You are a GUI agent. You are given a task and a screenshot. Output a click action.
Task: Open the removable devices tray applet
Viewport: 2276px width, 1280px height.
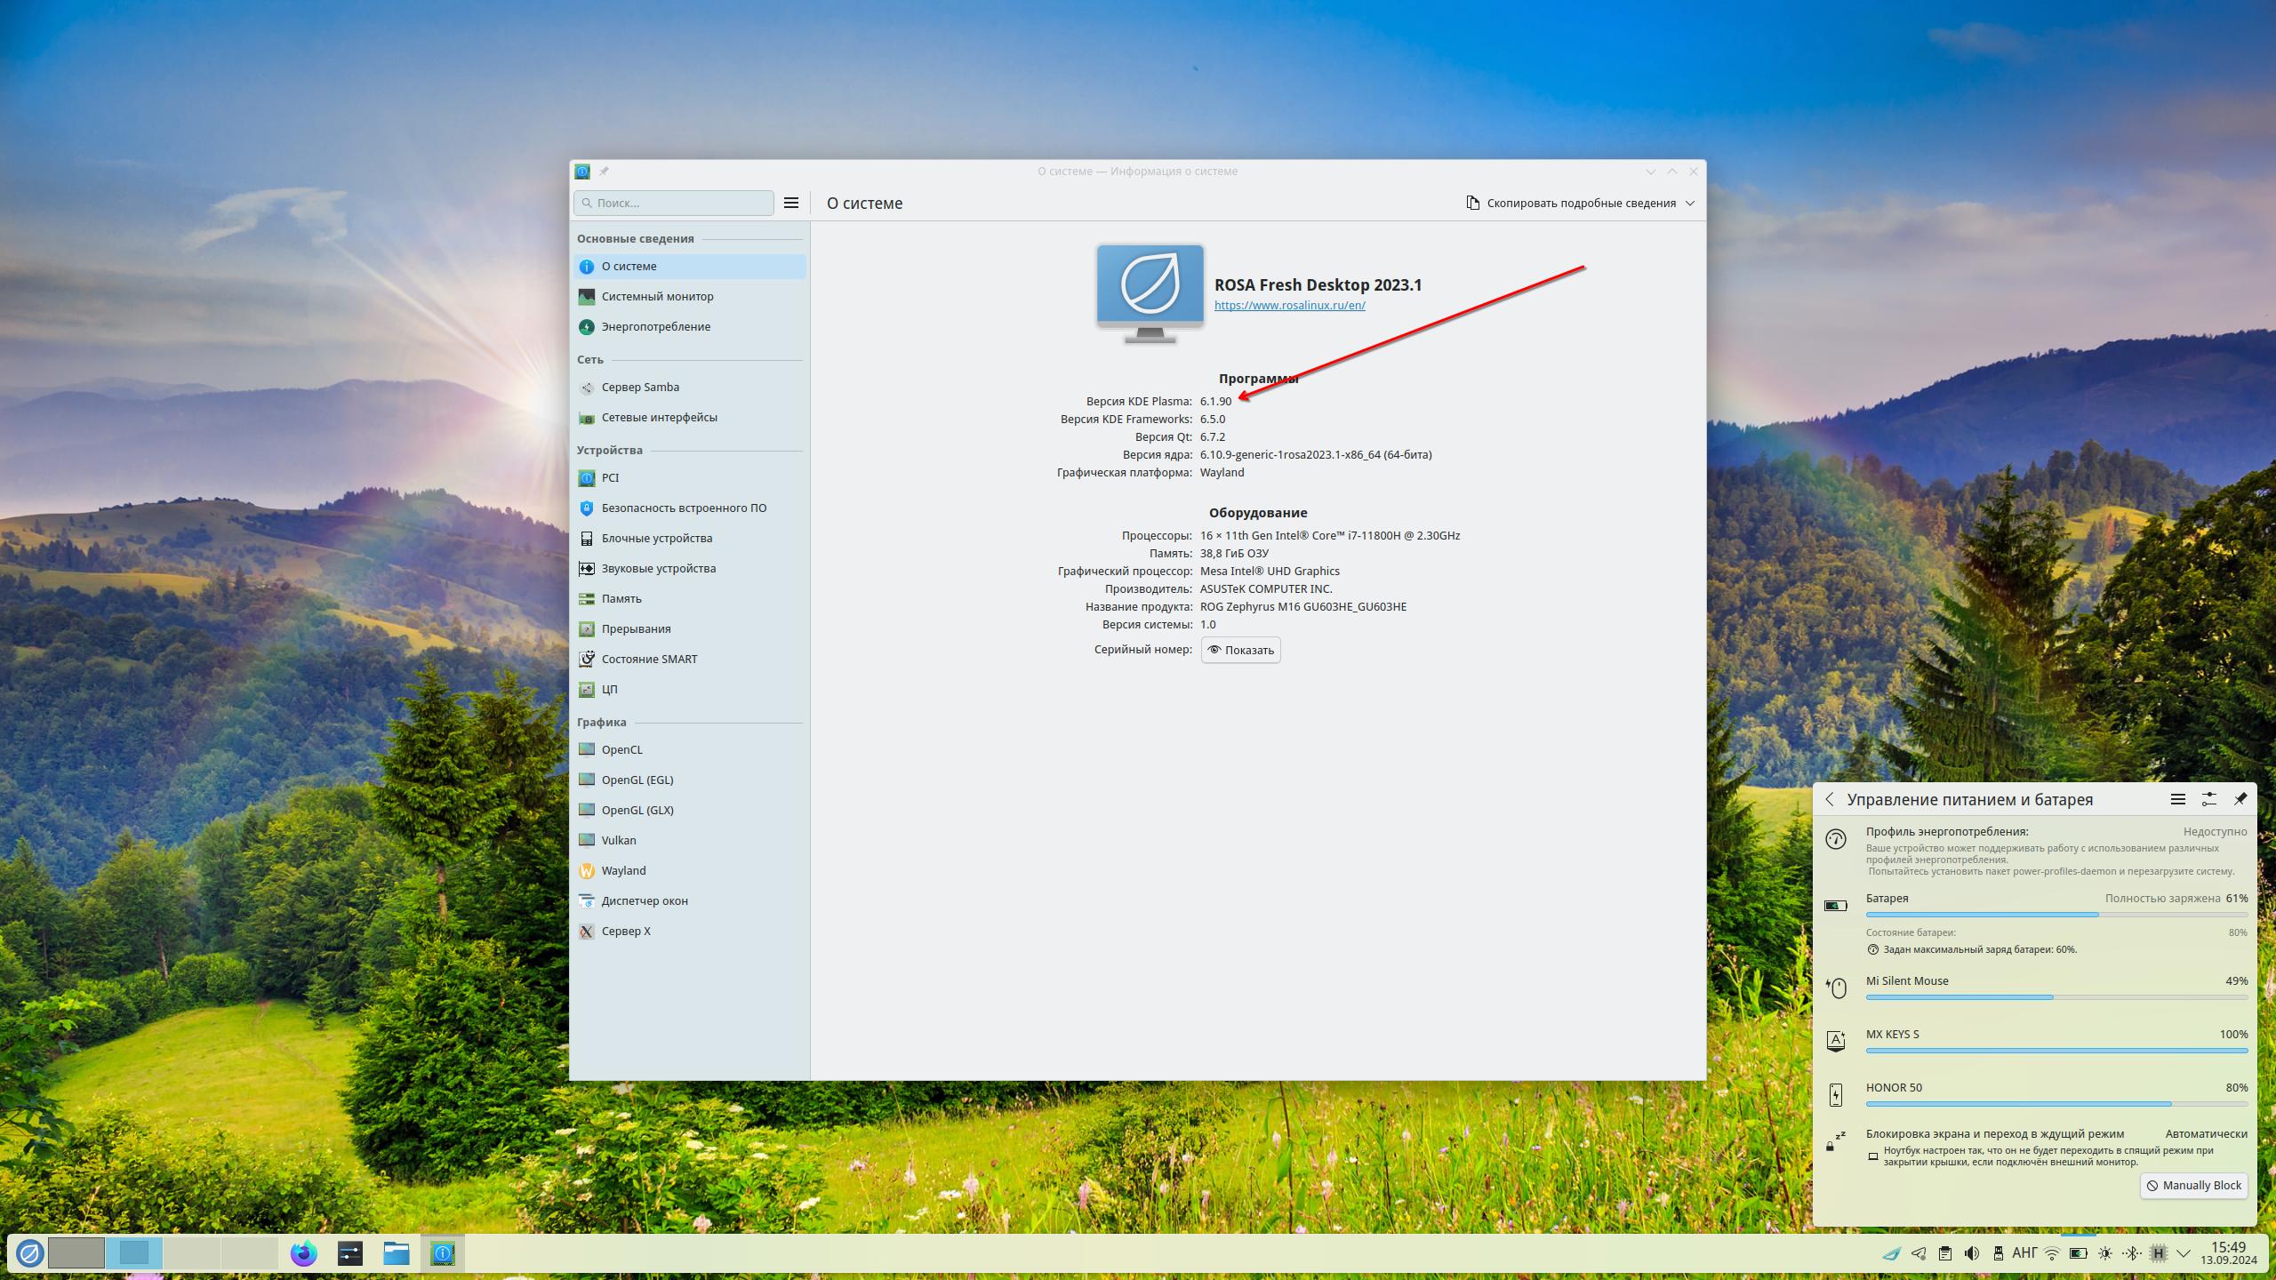[1998, 1253]
